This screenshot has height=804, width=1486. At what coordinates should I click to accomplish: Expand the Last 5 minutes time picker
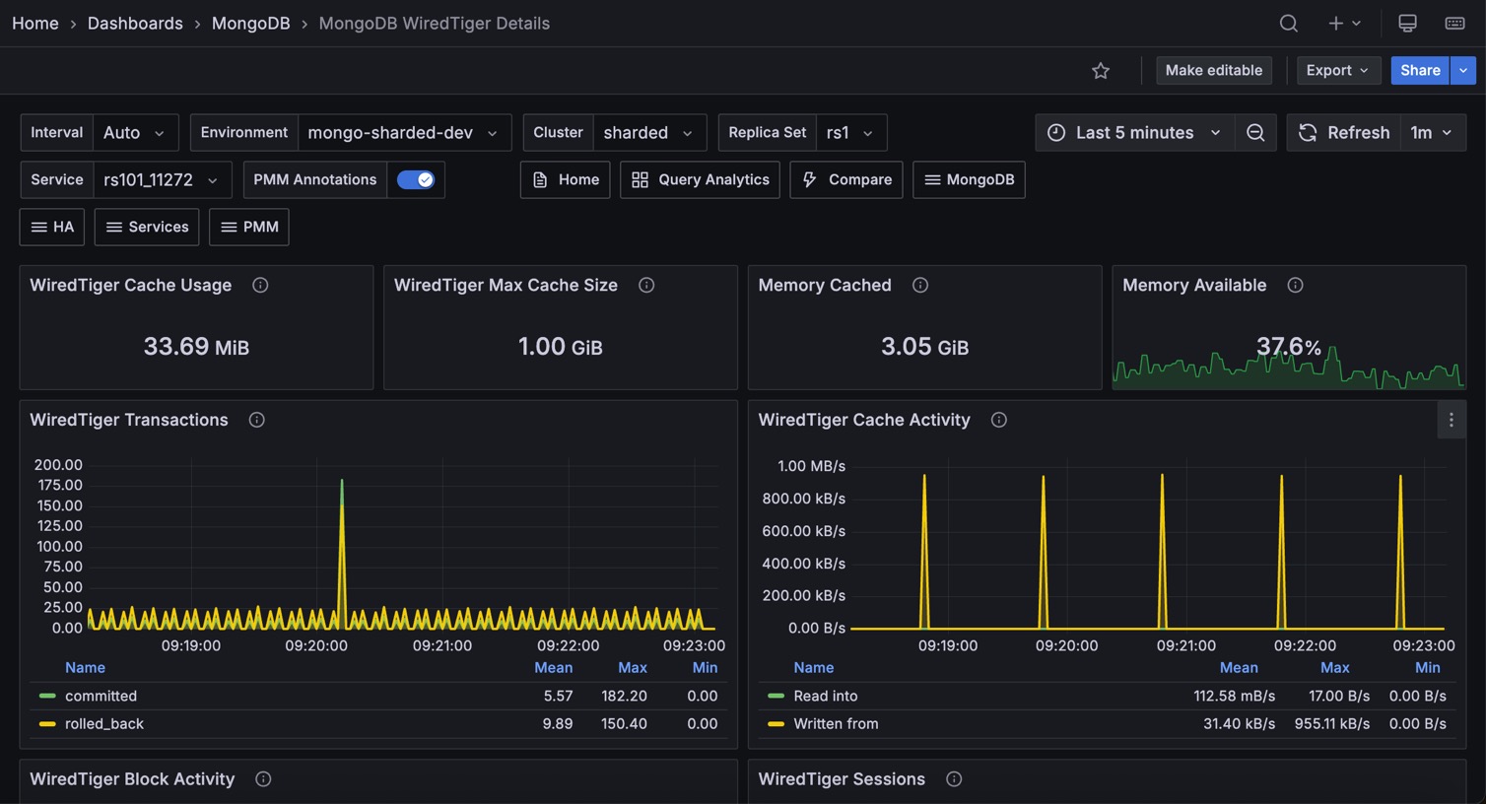(1133, 133)
